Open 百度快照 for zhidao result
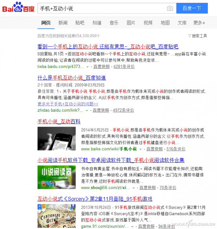Screen dimensions: 217x229 click(101, 110)
